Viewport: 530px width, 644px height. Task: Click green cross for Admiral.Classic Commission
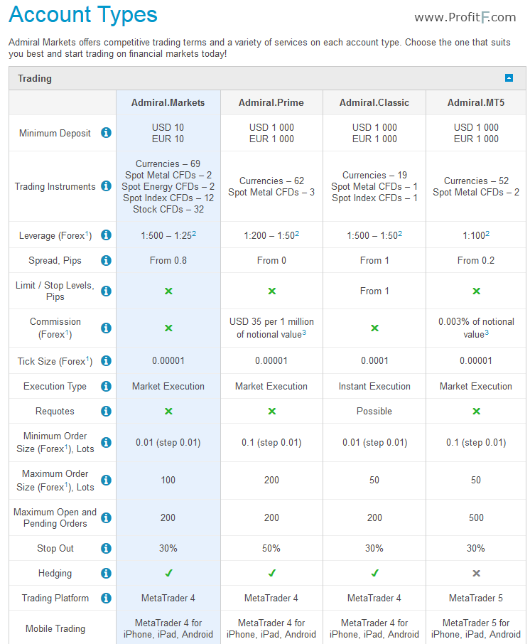pyautogui.click(x=375, y=328)
